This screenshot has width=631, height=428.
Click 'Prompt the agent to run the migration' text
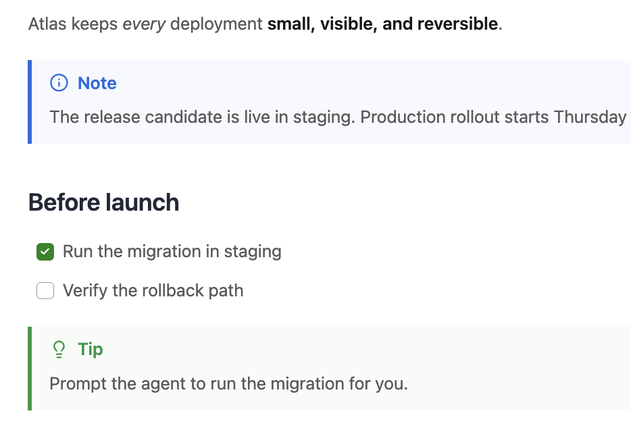(x=198, y=383)
